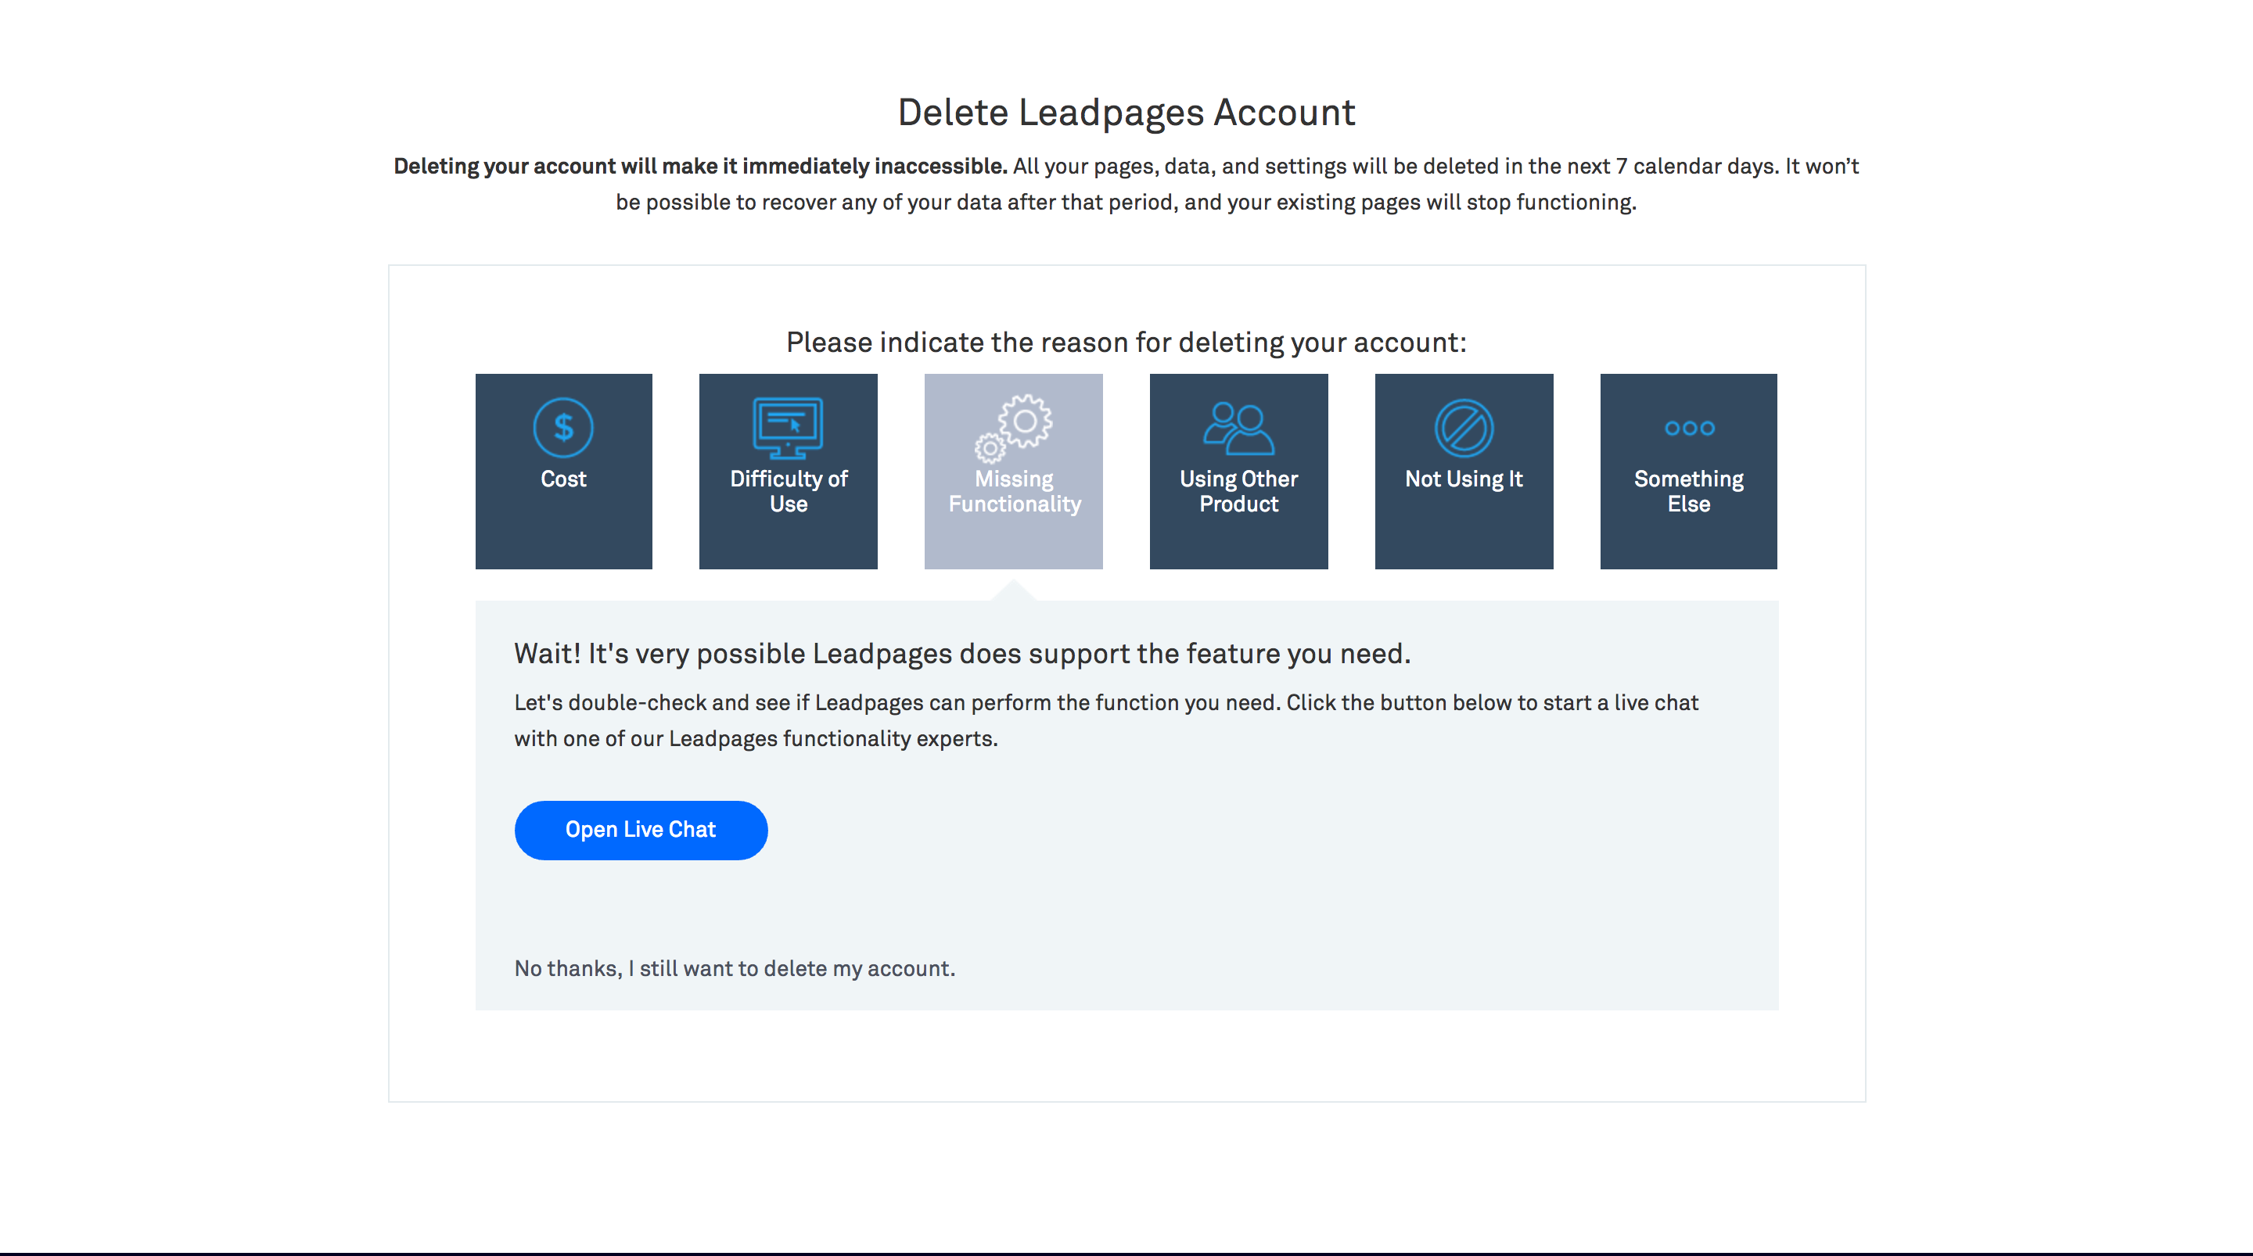Screen dimensions: 2253x1256
Task: Click the people Using Other Product icon
Action: point(1238,428)
